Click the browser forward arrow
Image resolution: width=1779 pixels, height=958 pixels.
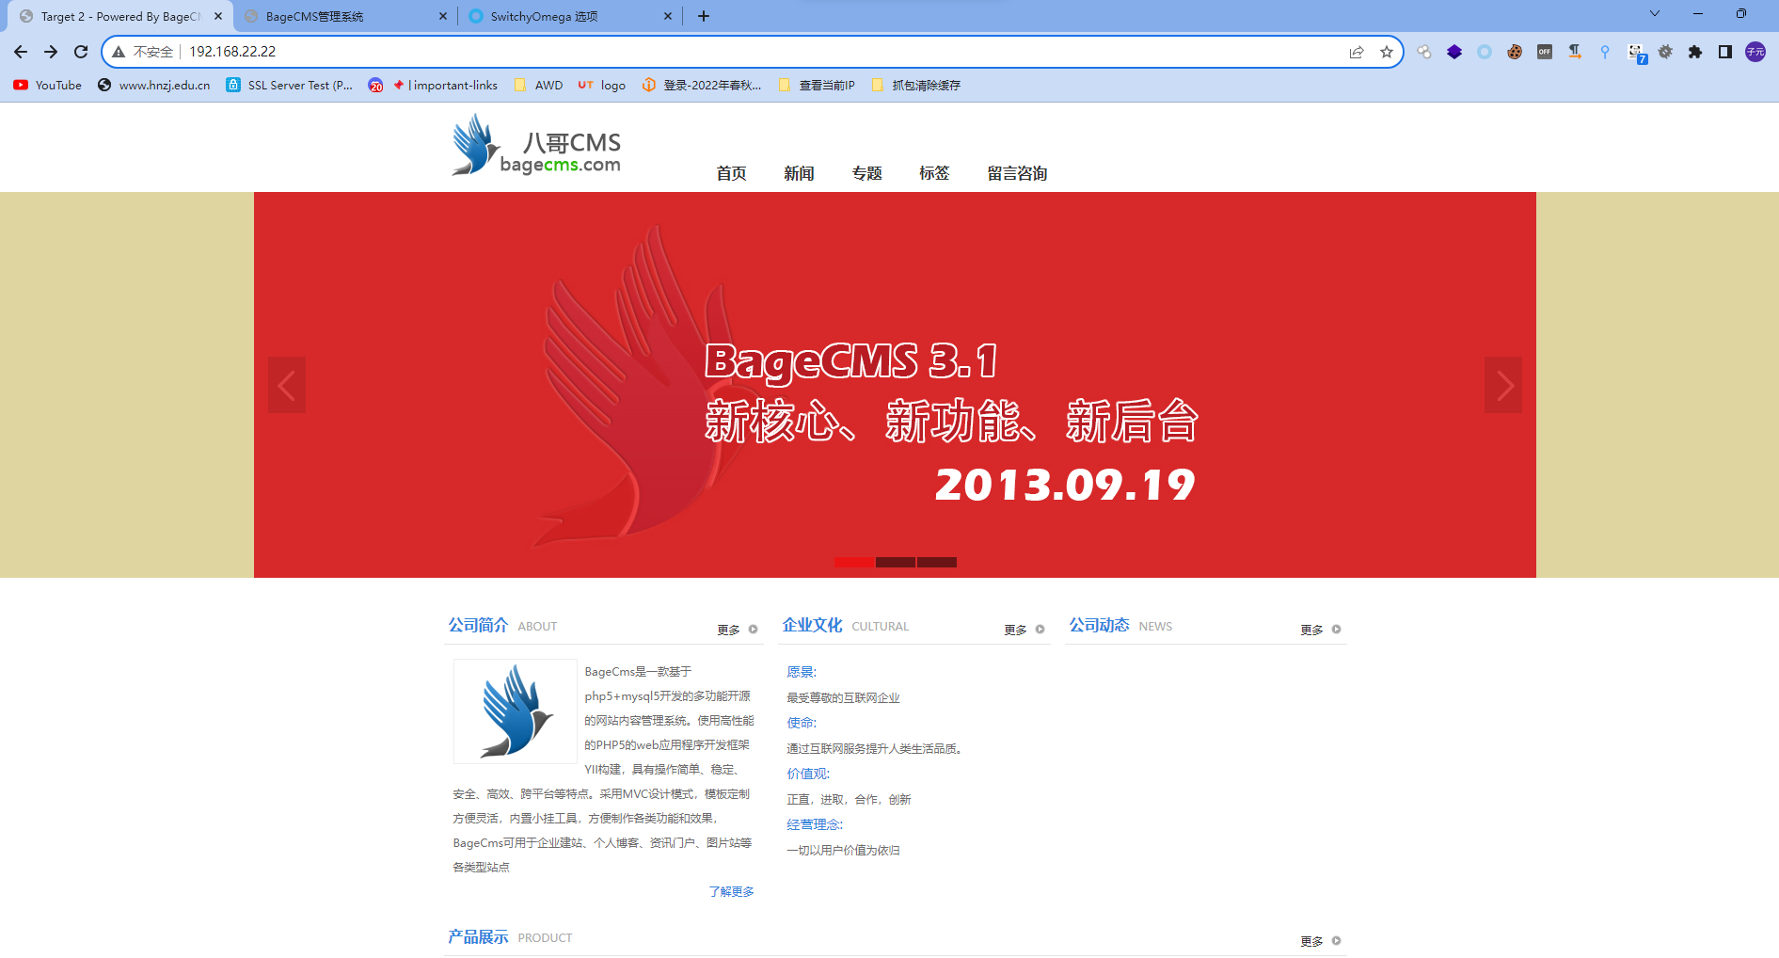coord(51,52)
